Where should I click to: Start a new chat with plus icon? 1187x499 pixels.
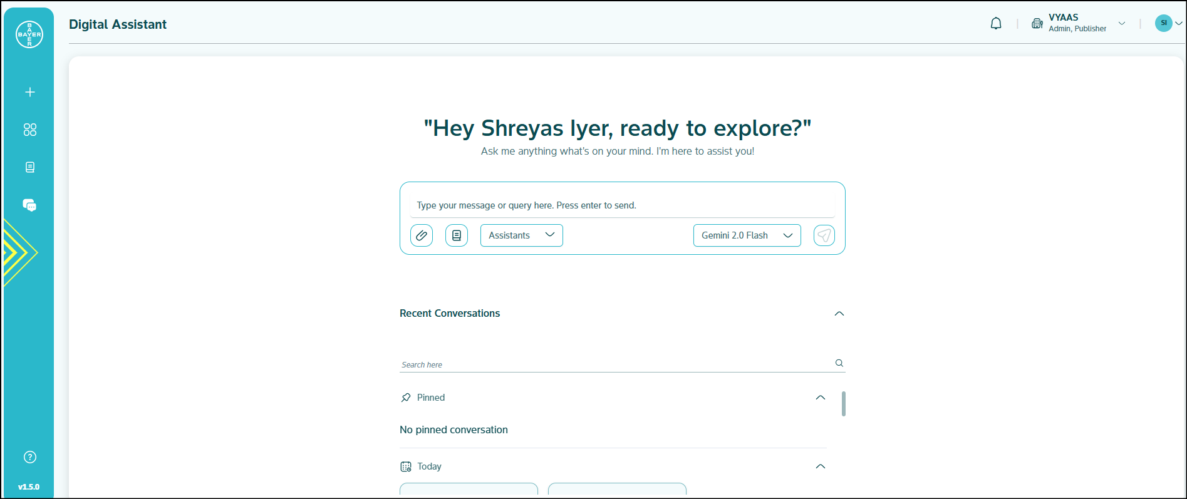pos(29,92)
